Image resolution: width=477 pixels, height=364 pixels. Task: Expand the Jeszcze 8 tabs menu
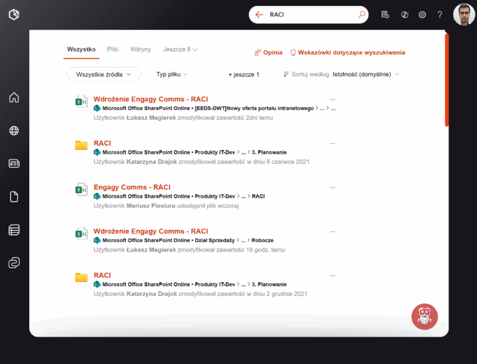tap(180, 49)
